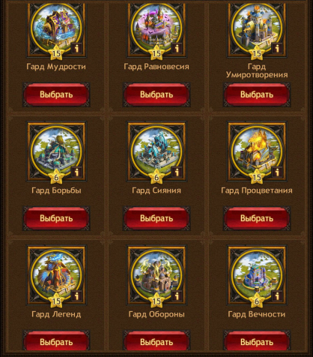Image resolution: width=313 pixels, height=357 pixels.
Task: Select Гард Умиротворения via Выбрать
Action: 257,94
